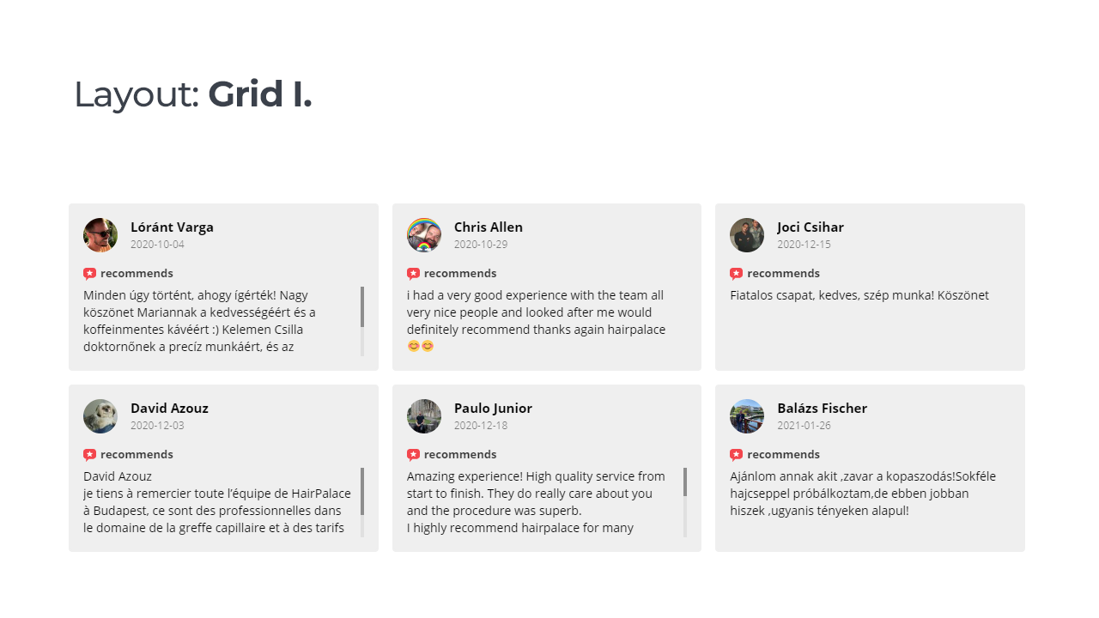Click the scrollbar in Paulo Junior's review
Image resolution: width=1099 pixels, height=618 pixels.
tap(685, 502)
